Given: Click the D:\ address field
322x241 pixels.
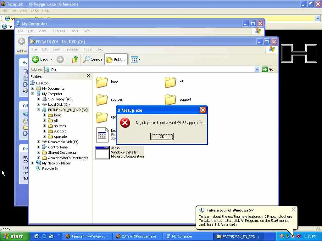Looking at the screenshot, I should click(149, 69).
